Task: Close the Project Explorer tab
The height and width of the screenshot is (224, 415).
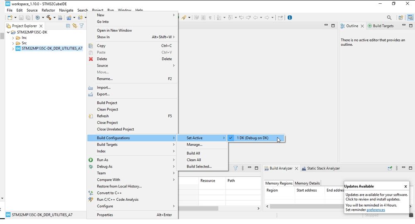Action: coord(41,26)
